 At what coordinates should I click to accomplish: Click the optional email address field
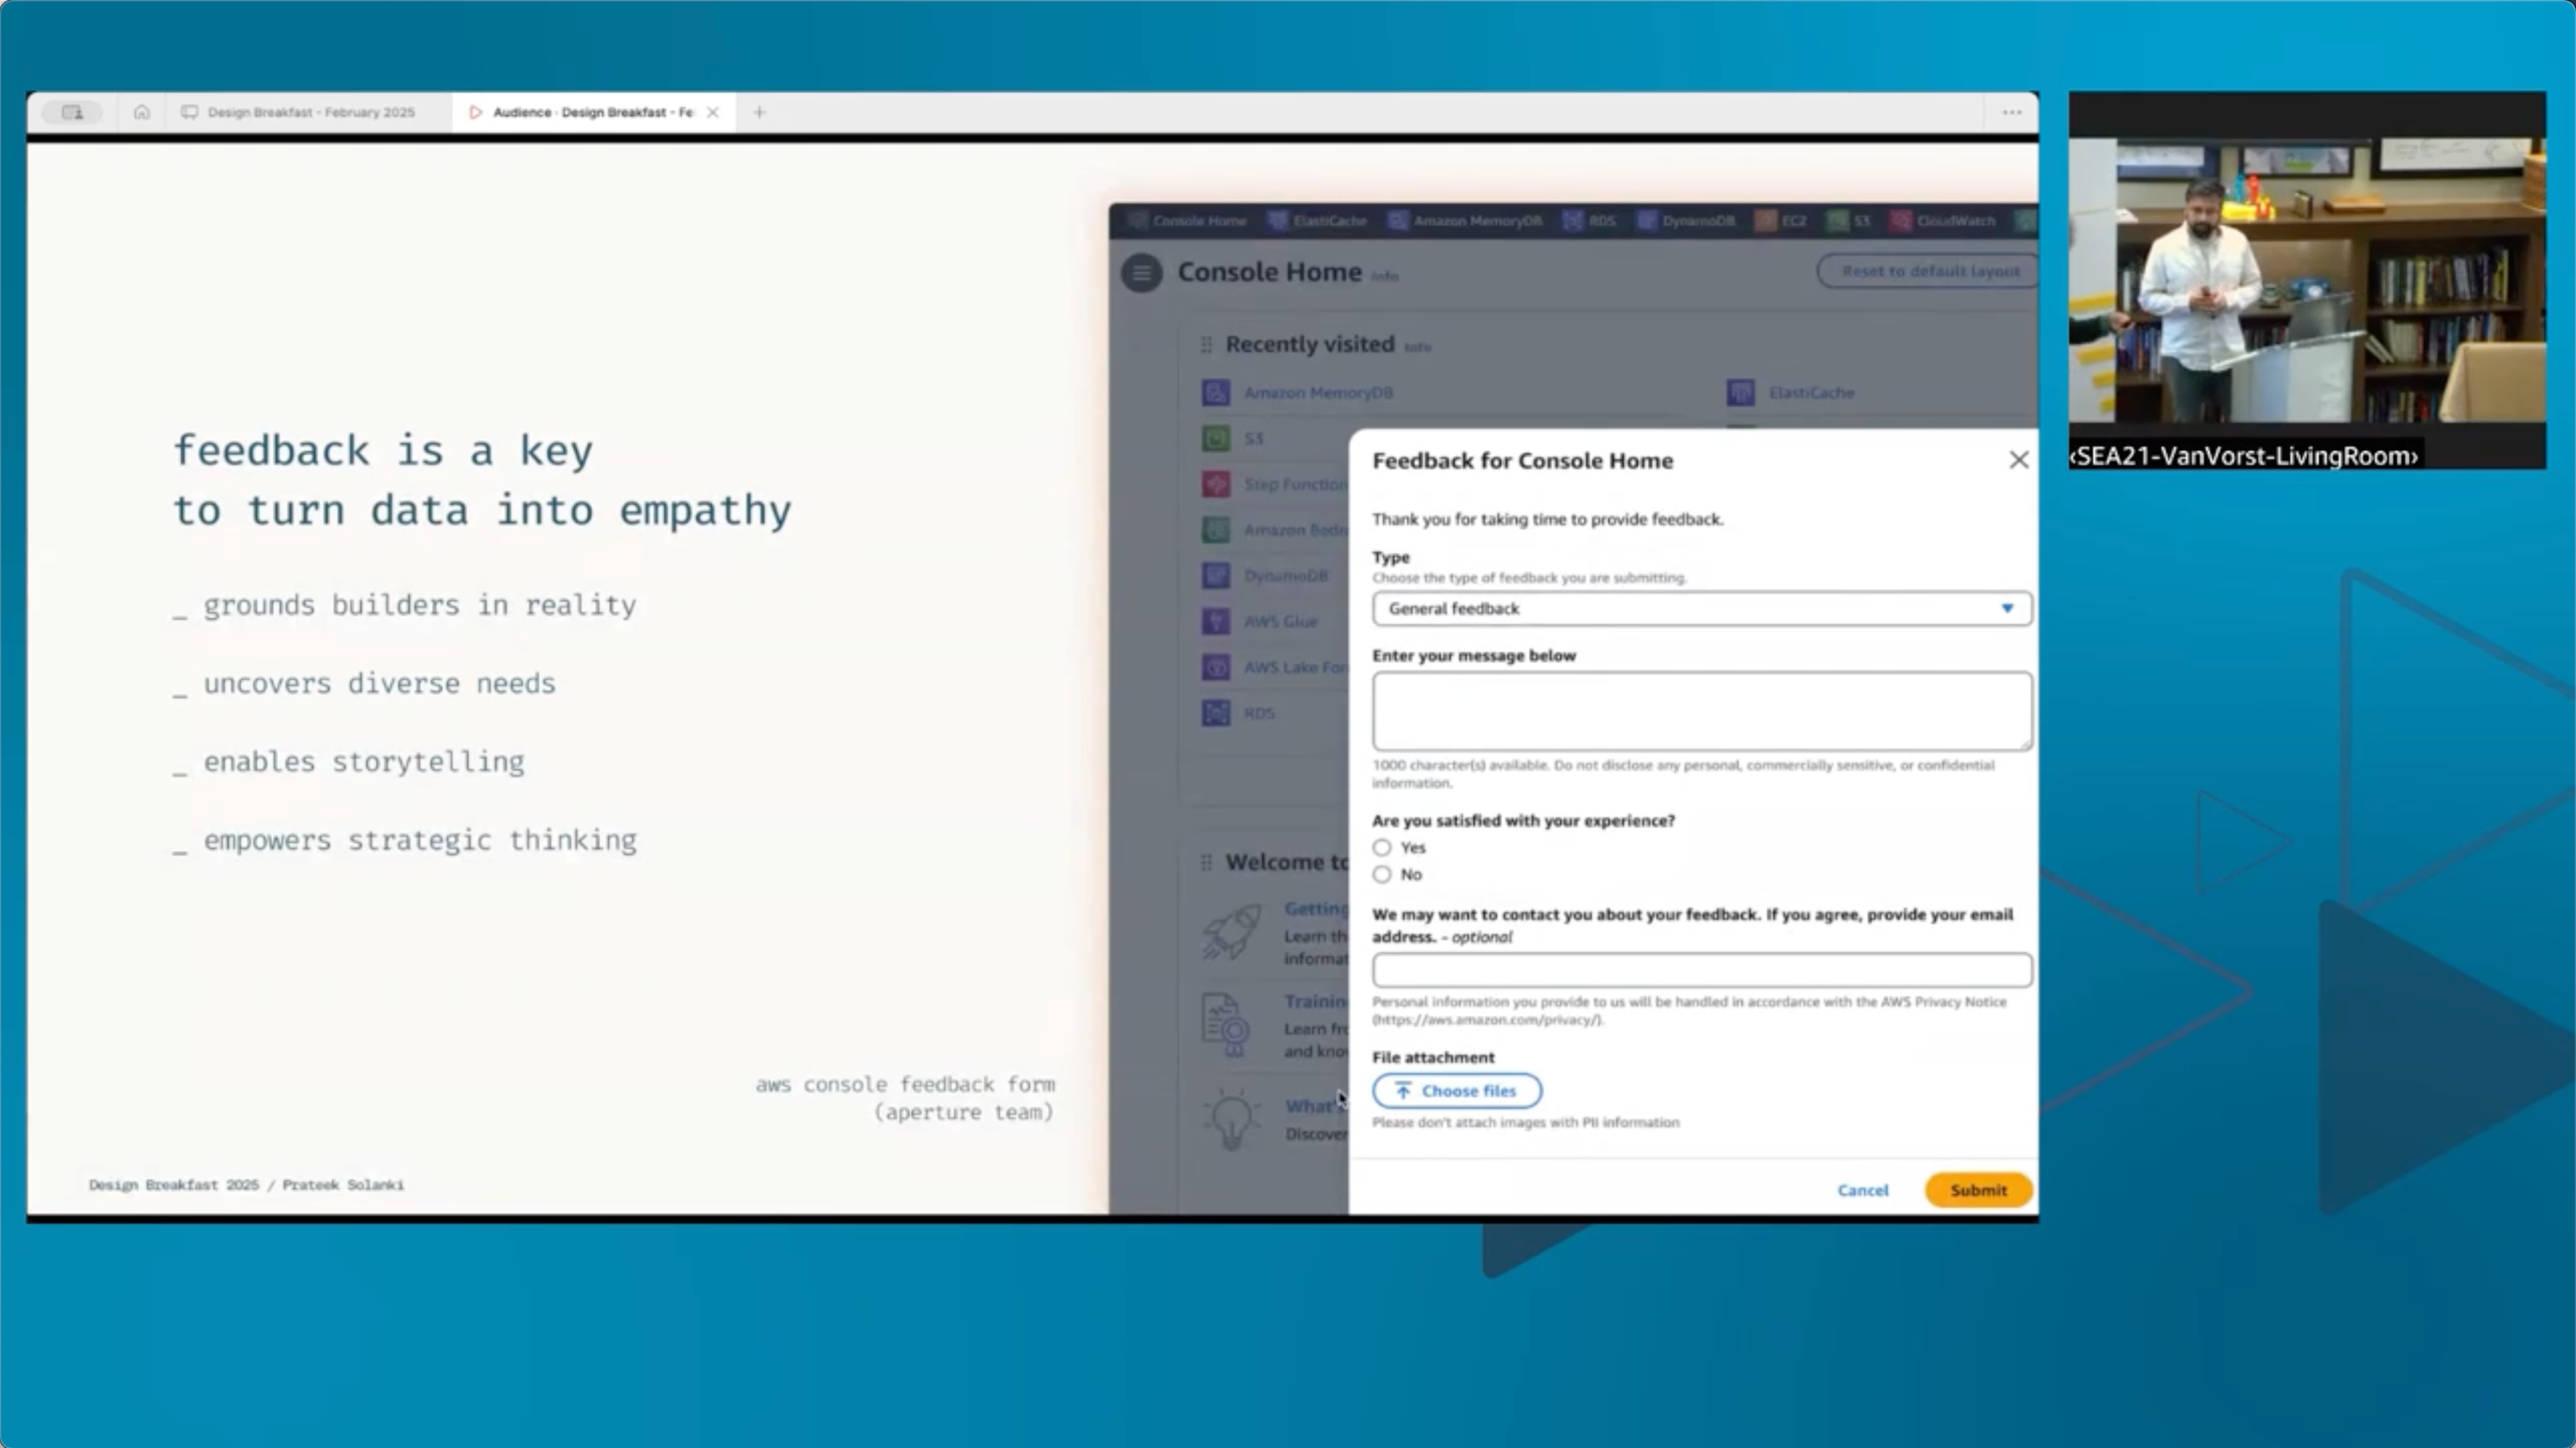tap(1701, 970)
